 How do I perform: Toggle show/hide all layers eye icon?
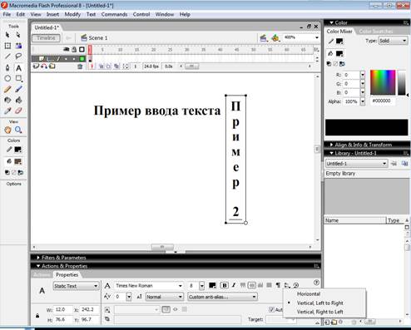(66, 50)
